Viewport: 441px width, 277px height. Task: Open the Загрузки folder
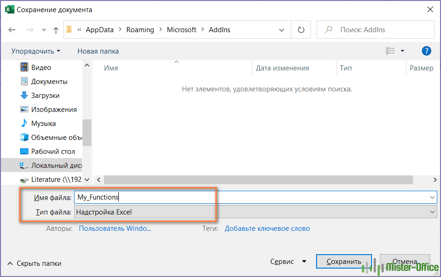[45, 96]
